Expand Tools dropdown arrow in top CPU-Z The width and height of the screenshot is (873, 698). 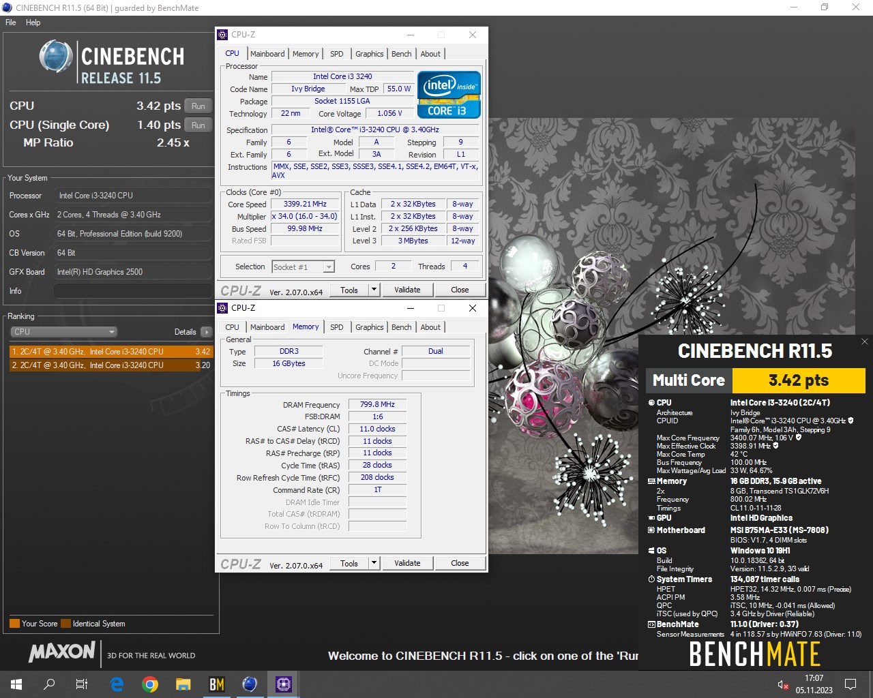[x=374, y=290]
